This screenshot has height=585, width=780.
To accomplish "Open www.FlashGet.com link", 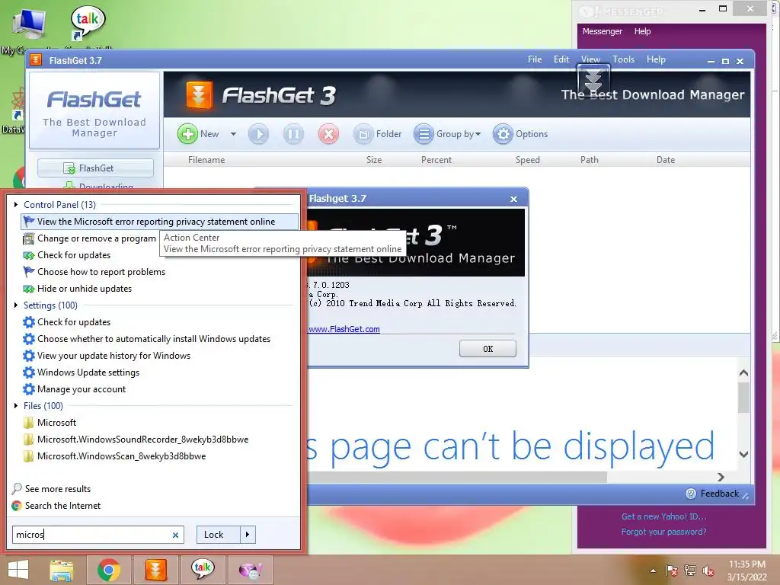I will click(x=344, y=329).
